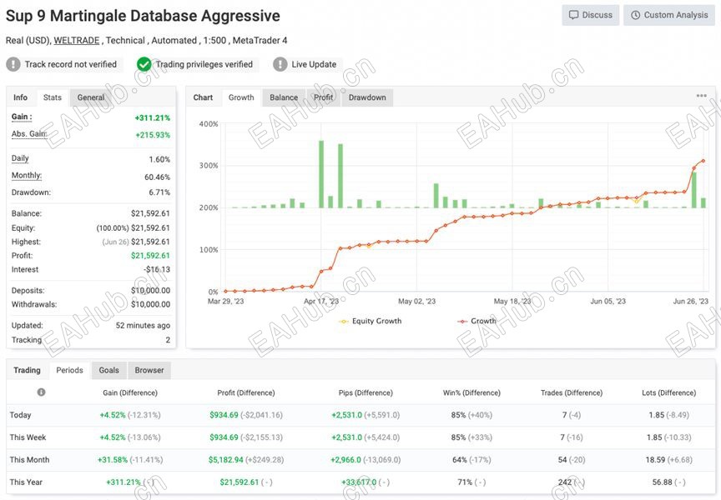Click the This Week row label
This screenshot has width=721, height=500.
pos(28,437)
